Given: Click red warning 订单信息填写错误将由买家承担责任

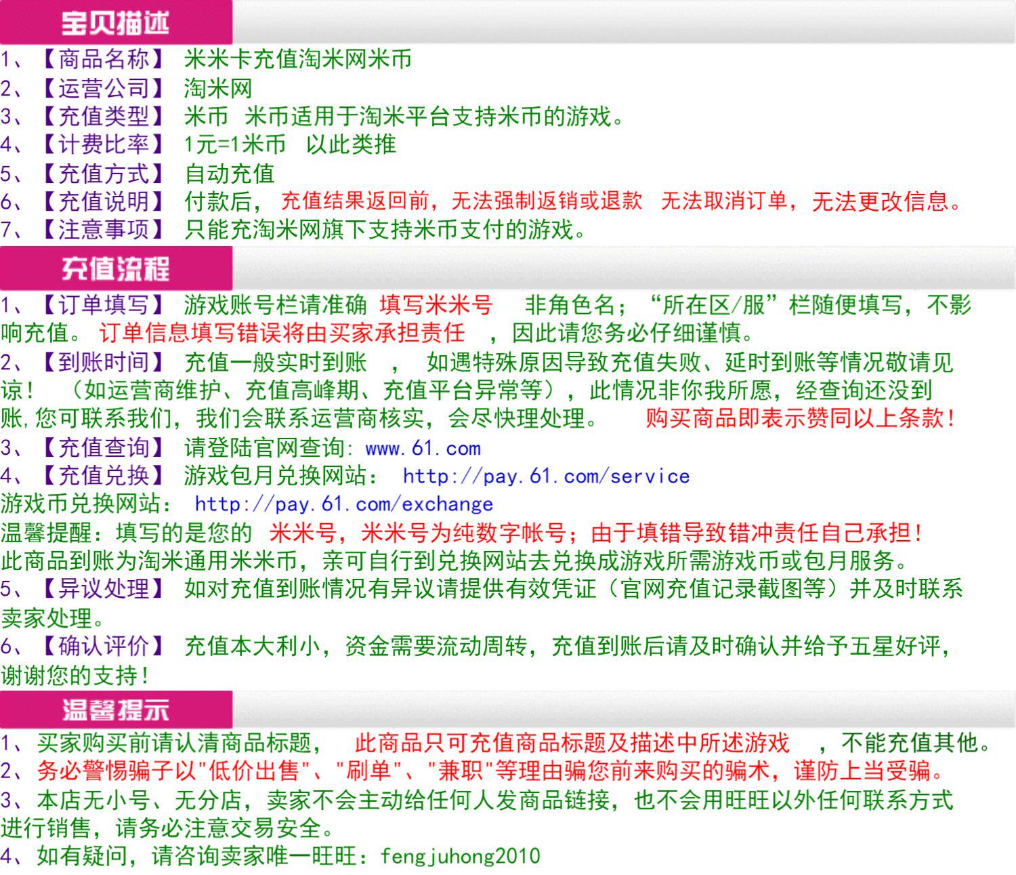Looking at the screenshot, I should (282, 333).
